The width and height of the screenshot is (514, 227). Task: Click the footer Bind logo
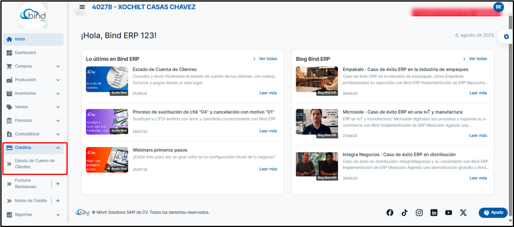(83, 213)
